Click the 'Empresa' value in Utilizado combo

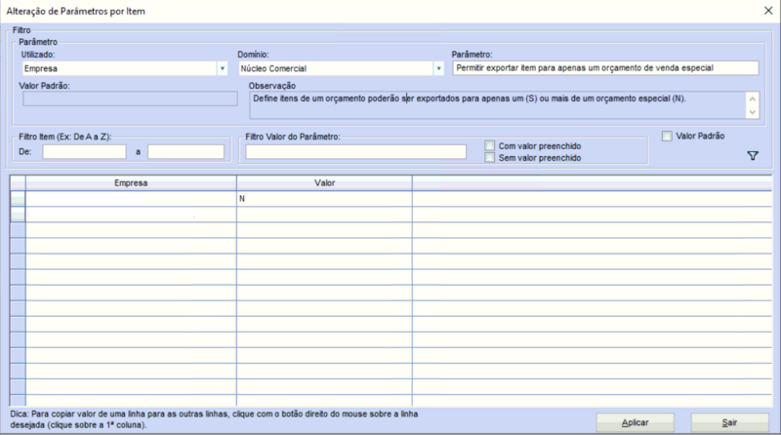[x=40, y=68]
